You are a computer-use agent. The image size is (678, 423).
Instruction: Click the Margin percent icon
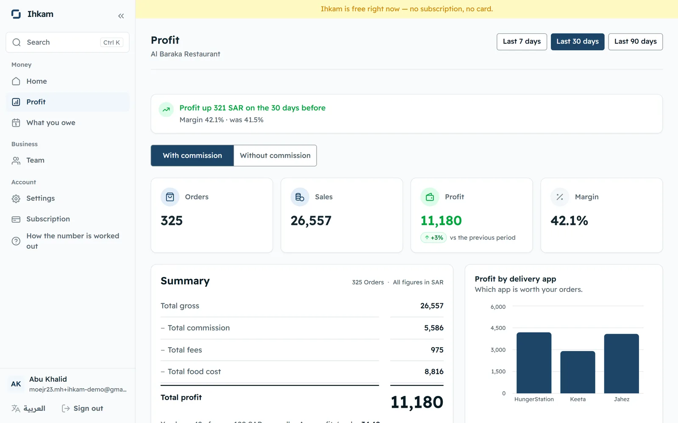(560, 197)
